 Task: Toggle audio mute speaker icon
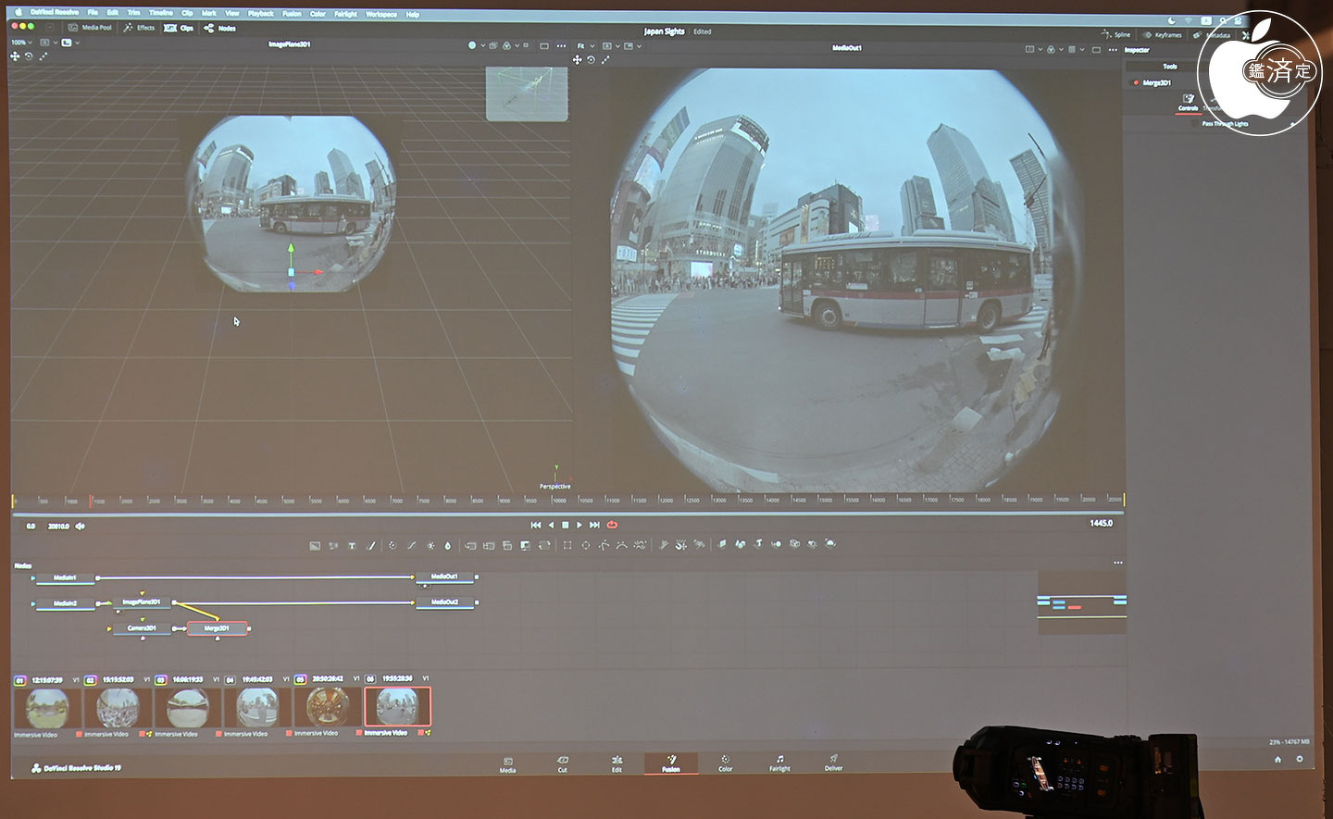tap(81, 526)
